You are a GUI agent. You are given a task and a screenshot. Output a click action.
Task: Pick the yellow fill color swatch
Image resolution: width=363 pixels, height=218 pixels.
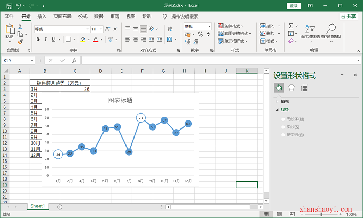click(83, 39)
